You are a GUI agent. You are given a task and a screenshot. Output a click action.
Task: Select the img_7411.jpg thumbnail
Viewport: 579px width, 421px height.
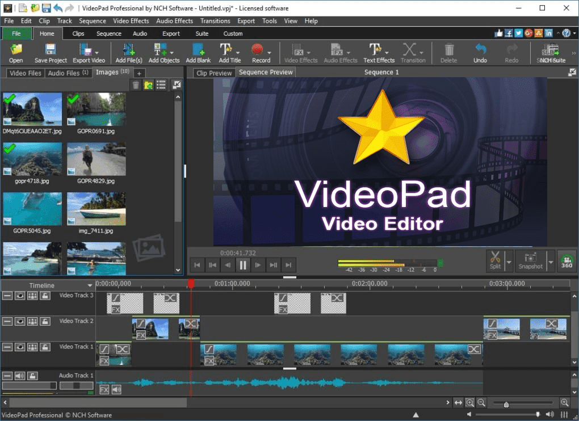coord(96,209)
